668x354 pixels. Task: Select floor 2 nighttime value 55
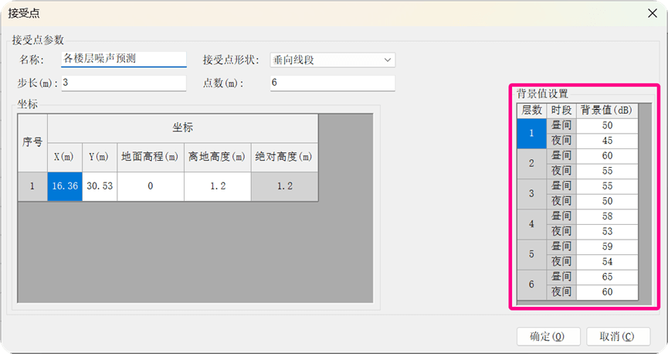click(x=607, y=171)
